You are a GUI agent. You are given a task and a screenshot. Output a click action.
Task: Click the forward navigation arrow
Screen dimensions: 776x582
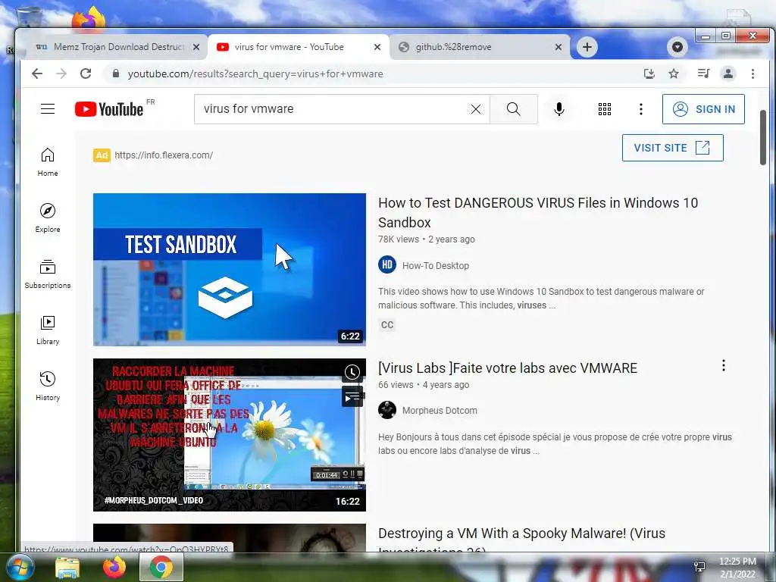click(x=61, y=74)
